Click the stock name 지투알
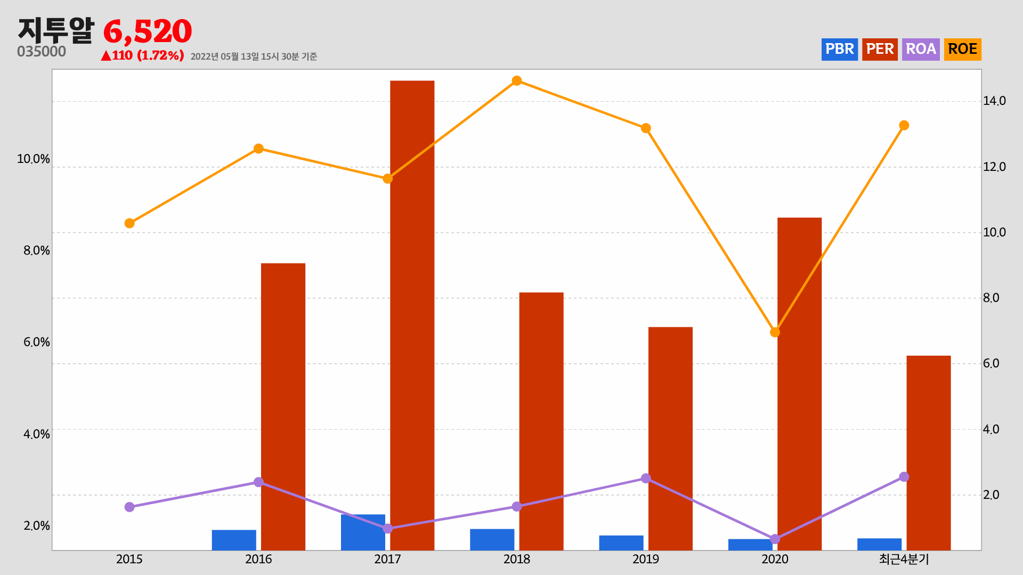Screen dimensions: 1023x575 coord(56,30)
